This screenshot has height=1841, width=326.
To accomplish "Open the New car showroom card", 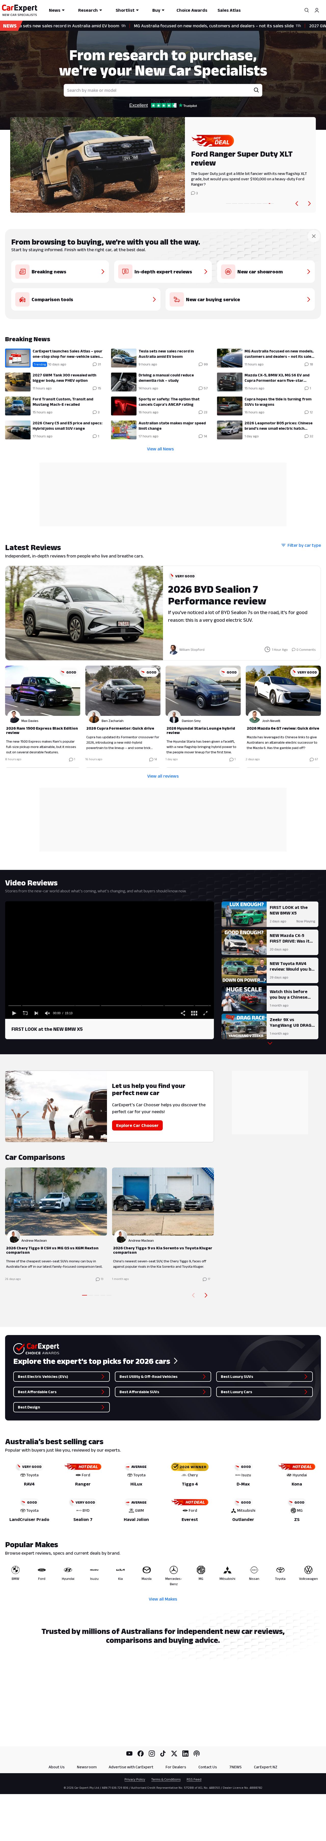I will (x=266, y=272).
